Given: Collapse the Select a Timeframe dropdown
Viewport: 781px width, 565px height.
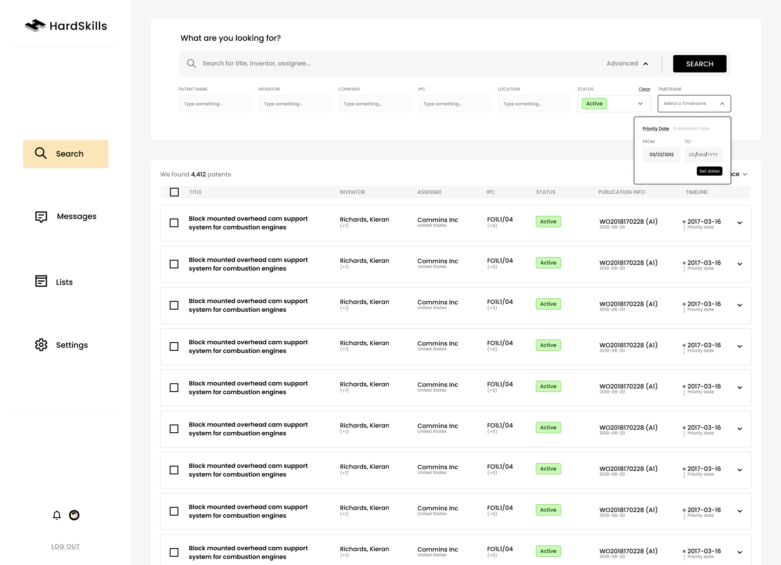Looking at the screenshot, I should pos(722,104).
